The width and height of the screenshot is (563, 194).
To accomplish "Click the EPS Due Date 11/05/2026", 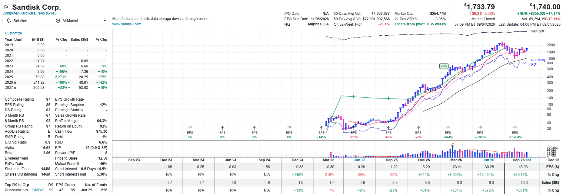I will (x=320, y=19).
